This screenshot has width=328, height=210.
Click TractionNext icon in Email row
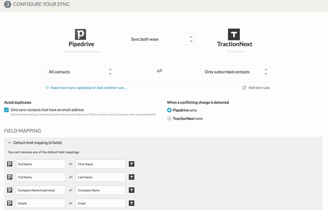coord(132,203)
